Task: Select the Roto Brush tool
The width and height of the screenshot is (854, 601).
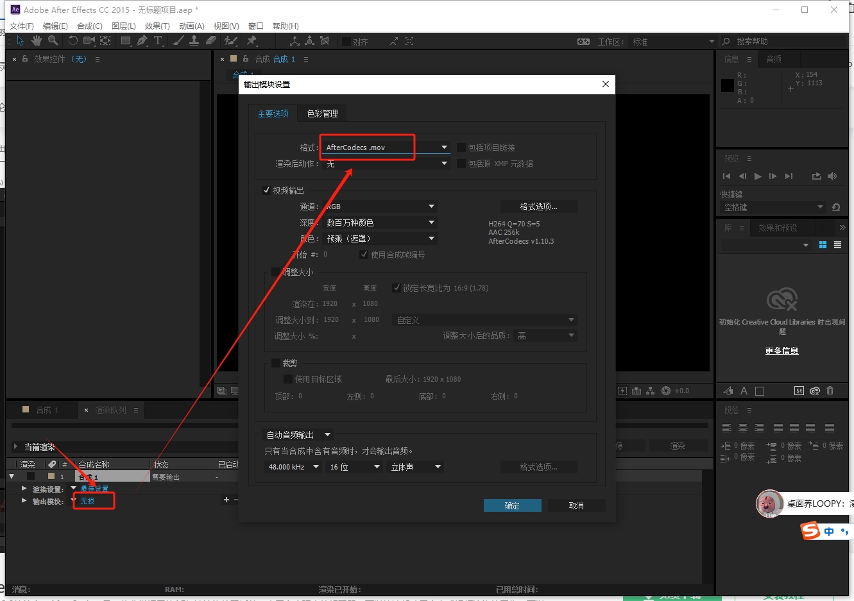Action: point(230,41)
